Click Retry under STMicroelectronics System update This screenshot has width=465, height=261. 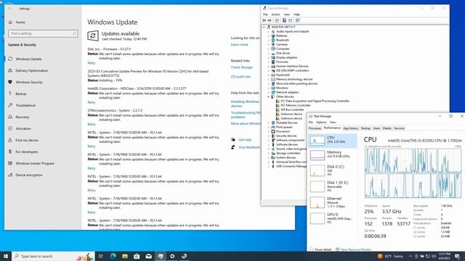pyautogui.click(x=92, y=124)
